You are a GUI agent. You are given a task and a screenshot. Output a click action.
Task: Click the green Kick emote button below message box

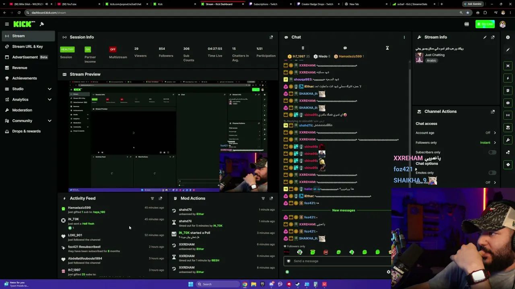pos(287,272)
